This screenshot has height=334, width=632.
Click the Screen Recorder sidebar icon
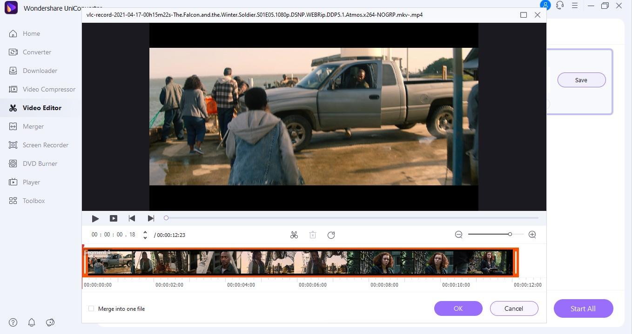click(13, 145)
